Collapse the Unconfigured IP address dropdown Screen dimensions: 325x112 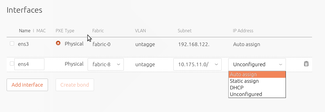(257, 64)
